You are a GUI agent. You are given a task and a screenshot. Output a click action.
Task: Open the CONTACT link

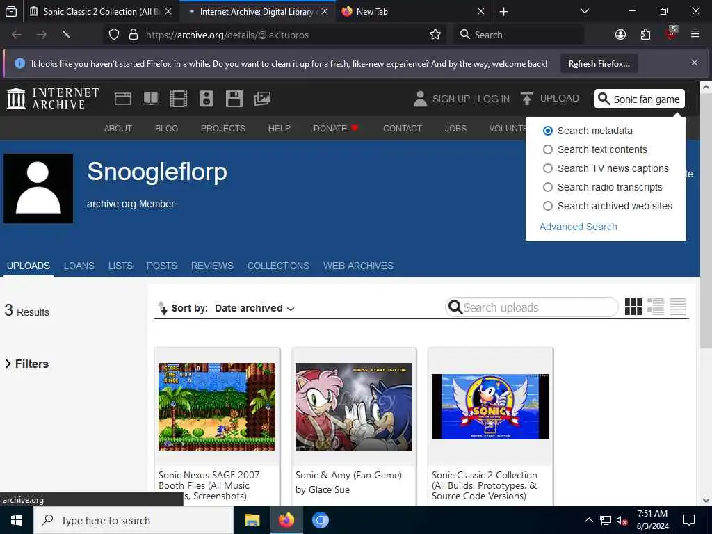point(403,129)
